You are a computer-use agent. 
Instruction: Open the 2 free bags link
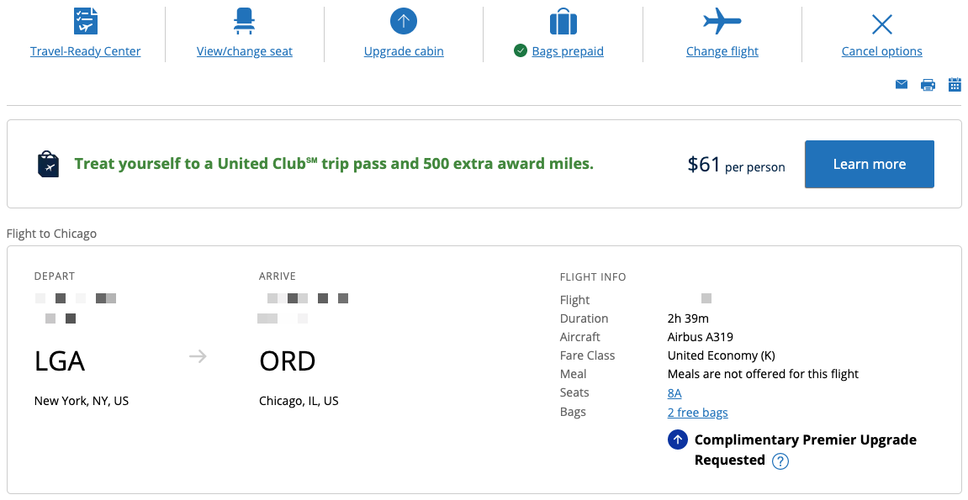[x=697, y=413]
